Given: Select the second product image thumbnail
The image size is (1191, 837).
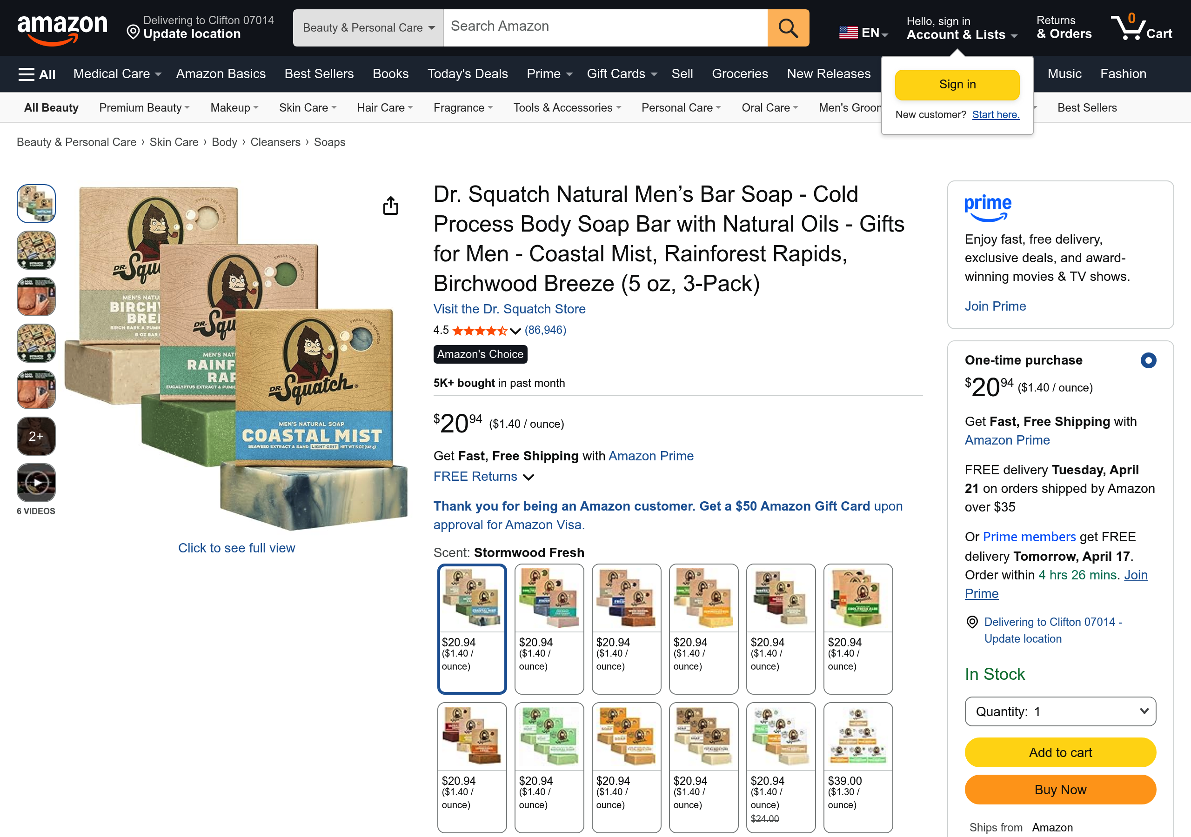Looking at the screenshot, I should pos(36,250).
